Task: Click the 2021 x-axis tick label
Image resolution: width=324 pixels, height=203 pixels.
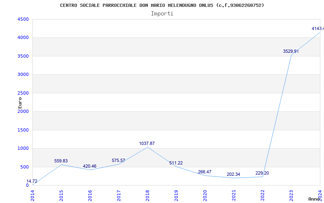Action: coord(234,196)
